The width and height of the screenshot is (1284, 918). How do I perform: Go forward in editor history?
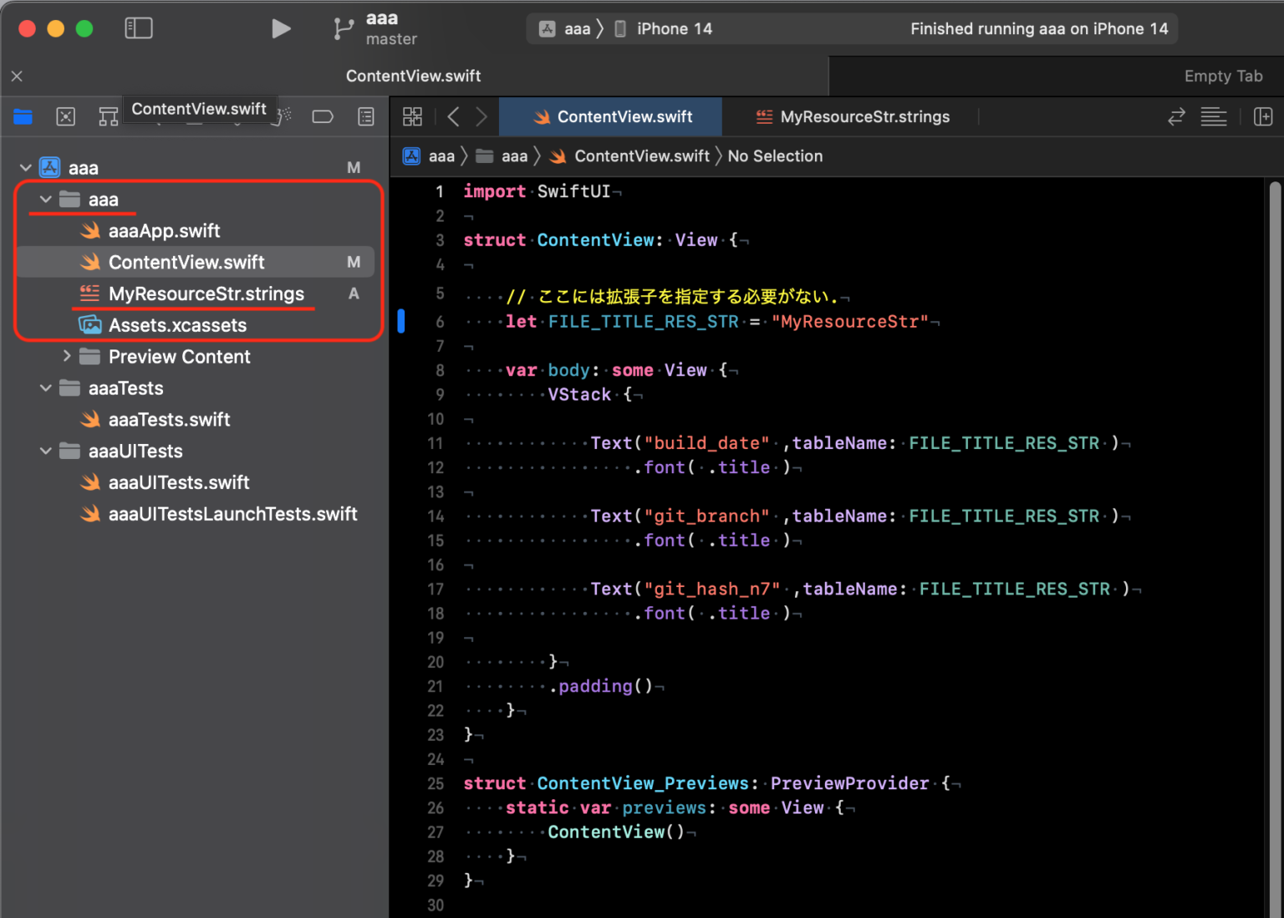point(481,117)
